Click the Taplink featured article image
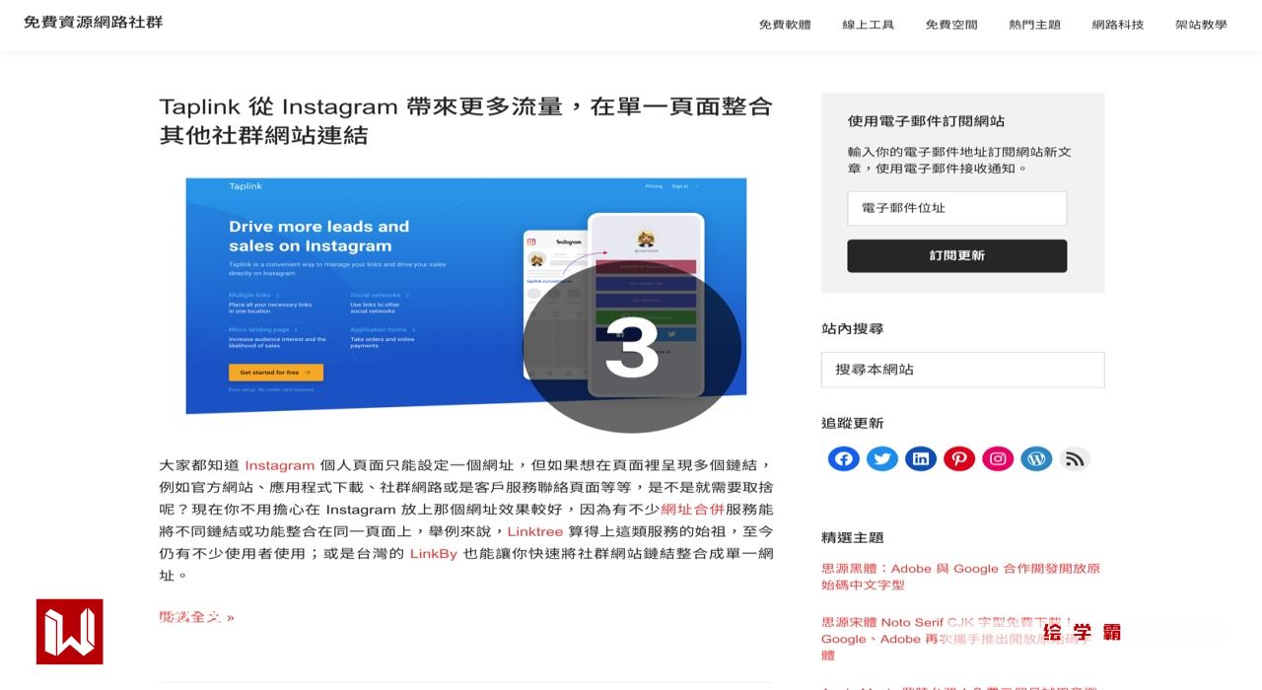Screen dimensions: 1262x690 tap(465, 296)
